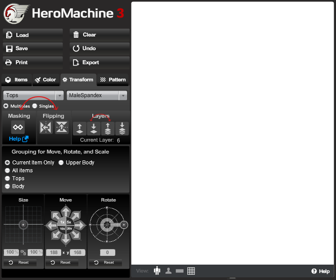Select the Multiples radio button
This screenshot has height=280, width=336.
(x=6, y=106)
